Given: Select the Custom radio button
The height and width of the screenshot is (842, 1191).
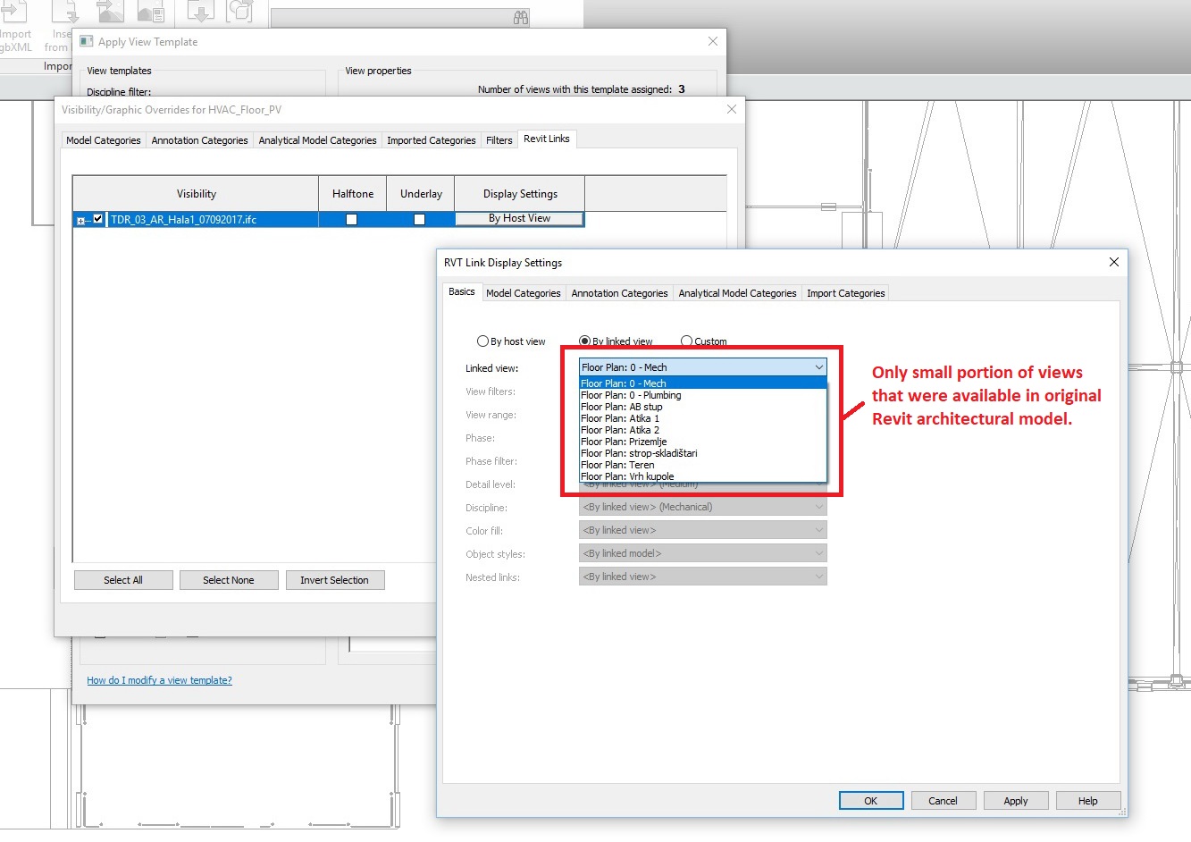Looking at the screenshot, I should pyautogui.click(x=686, y=341).
